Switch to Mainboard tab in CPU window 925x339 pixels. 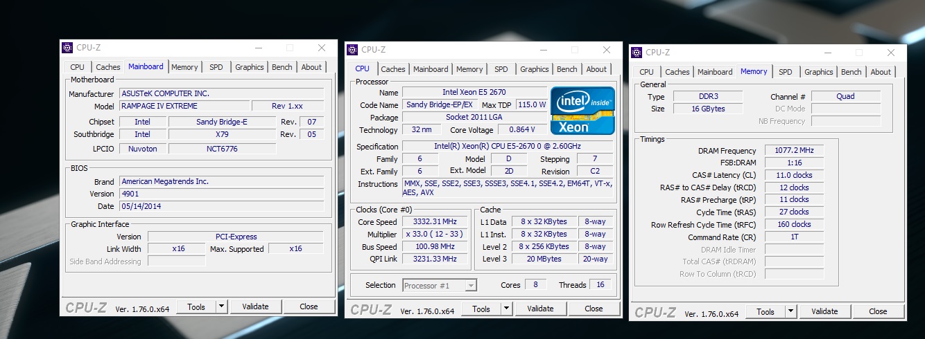tap(431, 69)
